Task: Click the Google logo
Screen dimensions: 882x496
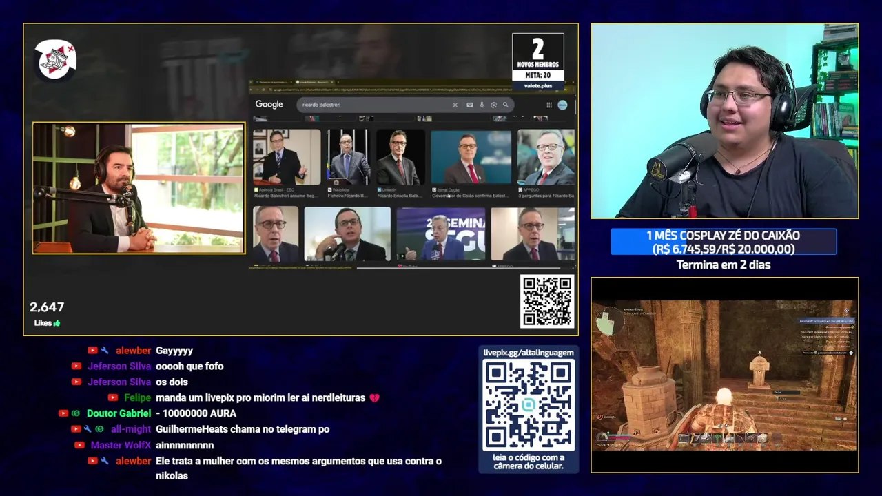Action: click(269, 105)
